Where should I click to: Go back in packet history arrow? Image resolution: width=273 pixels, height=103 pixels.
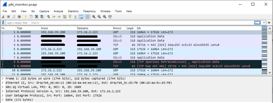54,17
